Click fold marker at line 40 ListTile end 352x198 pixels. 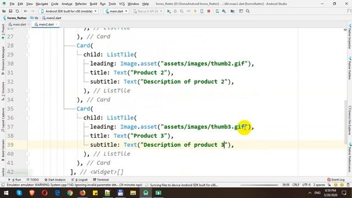coord(28,154)
